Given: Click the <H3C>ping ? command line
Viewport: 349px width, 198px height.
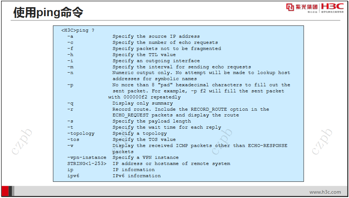Looking at the screenshot, I should (x=78, y=30).
